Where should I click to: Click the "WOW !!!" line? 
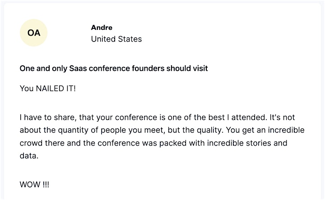click(34, 185)
